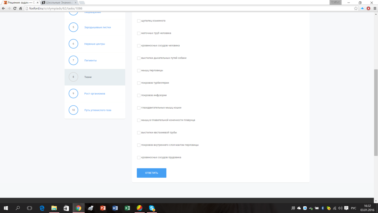Open the Action Center notifications icon
Image resolution: width=378 pixels, height=213 pixels.
(346, 208)
